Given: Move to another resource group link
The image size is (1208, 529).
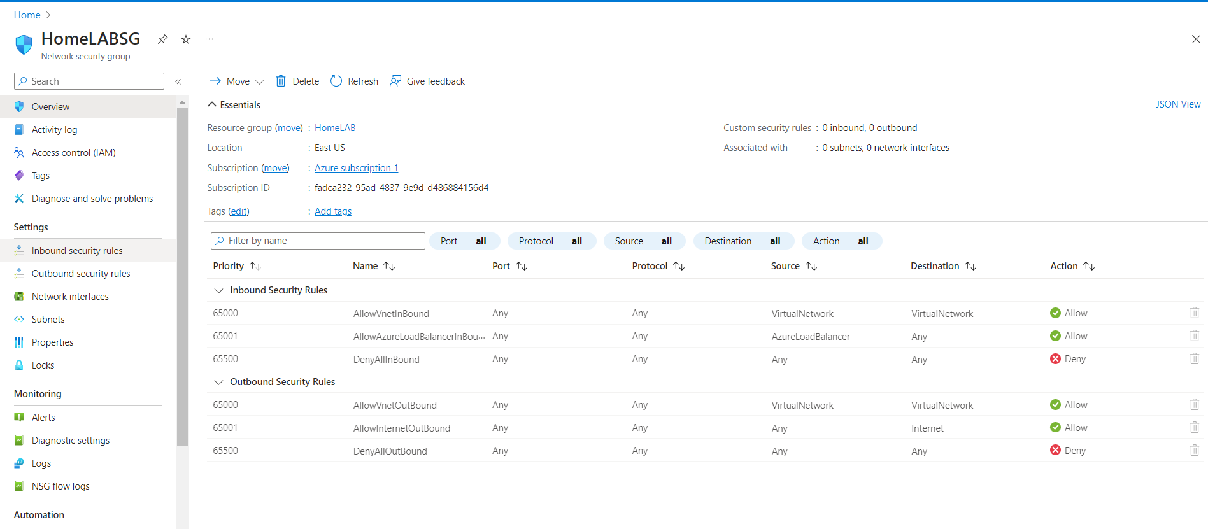Looking at the screenshot, I should point(289,128).
